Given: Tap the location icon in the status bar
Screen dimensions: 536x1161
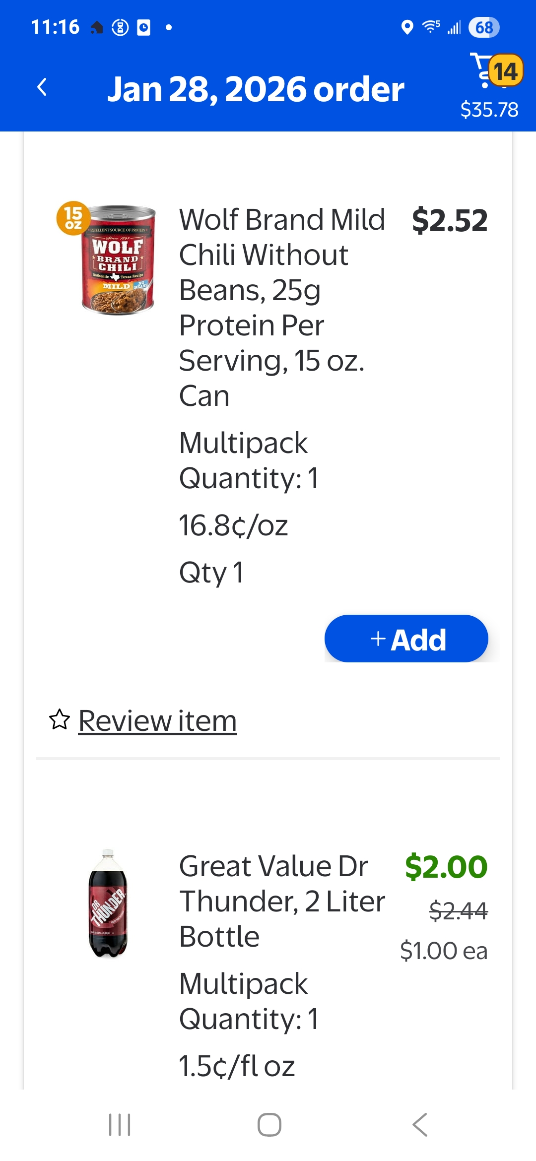Looking at the screenshot, I should [x=407, y=27].
